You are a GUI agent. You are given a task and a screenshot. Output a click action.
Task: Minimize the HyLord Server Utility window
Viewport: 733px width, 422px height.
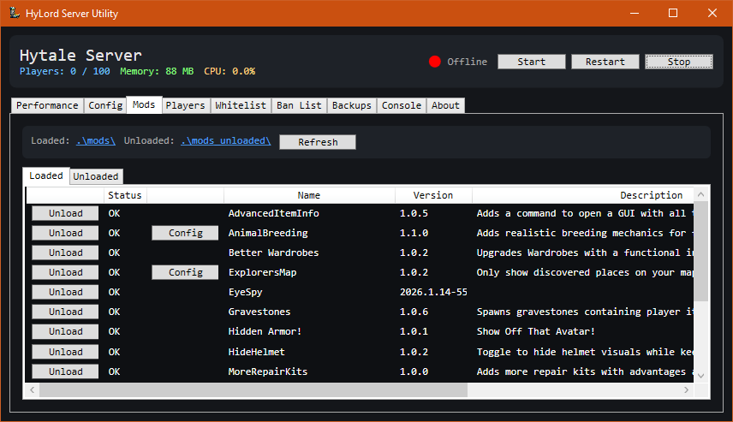tap(635, 13)
